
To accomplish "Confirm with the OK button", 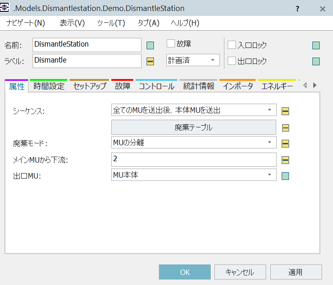I will tap(185, 272).
